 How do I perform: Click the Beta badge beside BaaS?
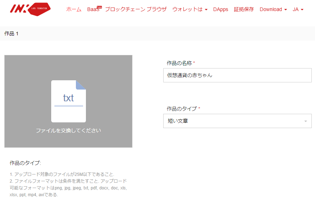100,7
